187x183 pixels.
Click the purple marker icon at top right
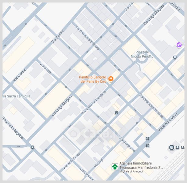(x=179, y=45)
